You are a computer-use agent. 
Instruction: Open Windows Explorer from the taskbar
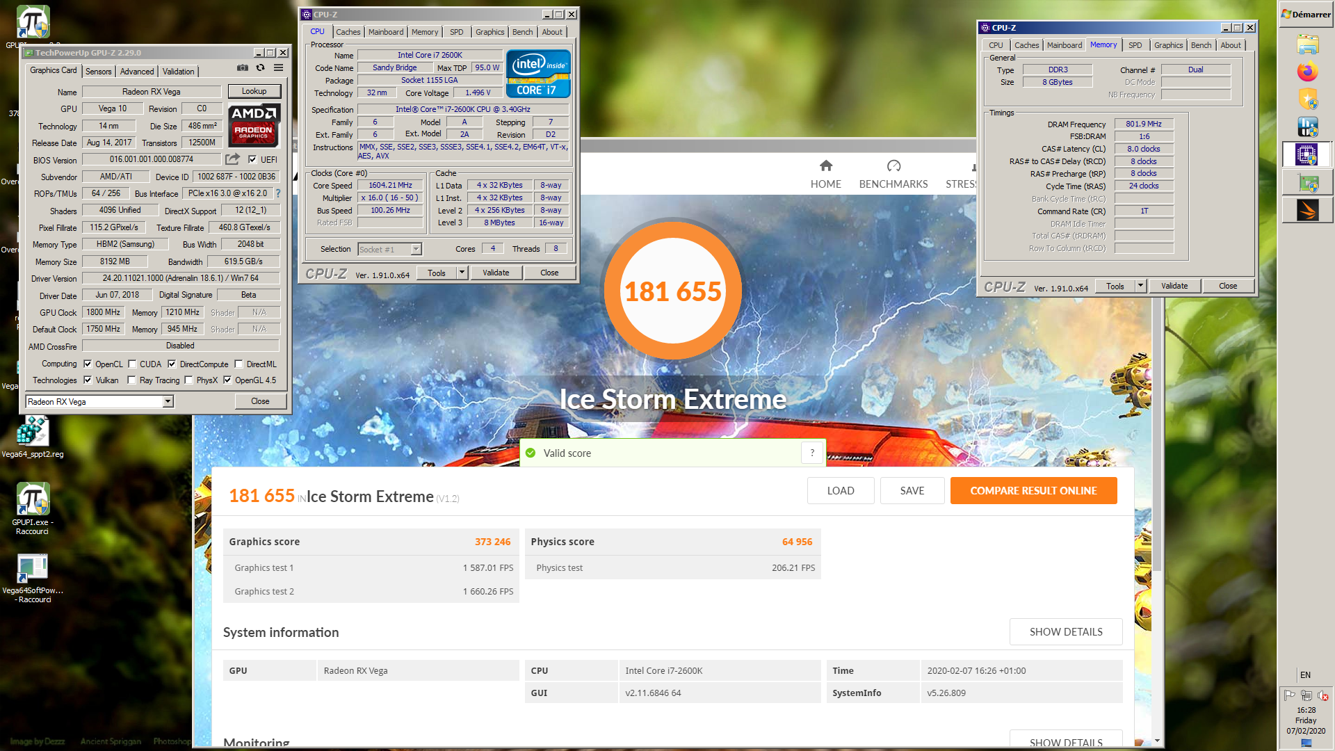[x=1307, y=45]
